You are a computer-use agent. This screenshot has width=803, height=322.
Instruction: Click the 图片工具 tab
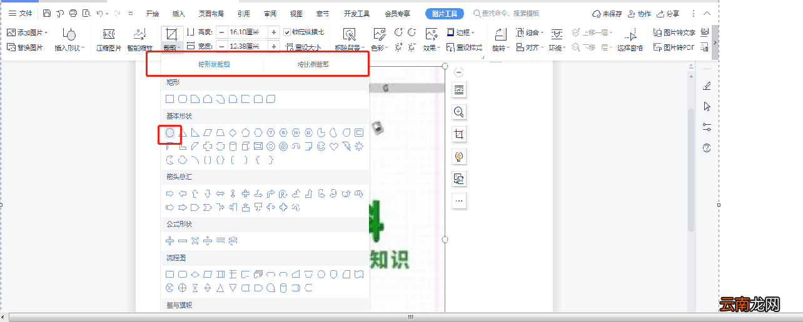(x=445, y=13)
